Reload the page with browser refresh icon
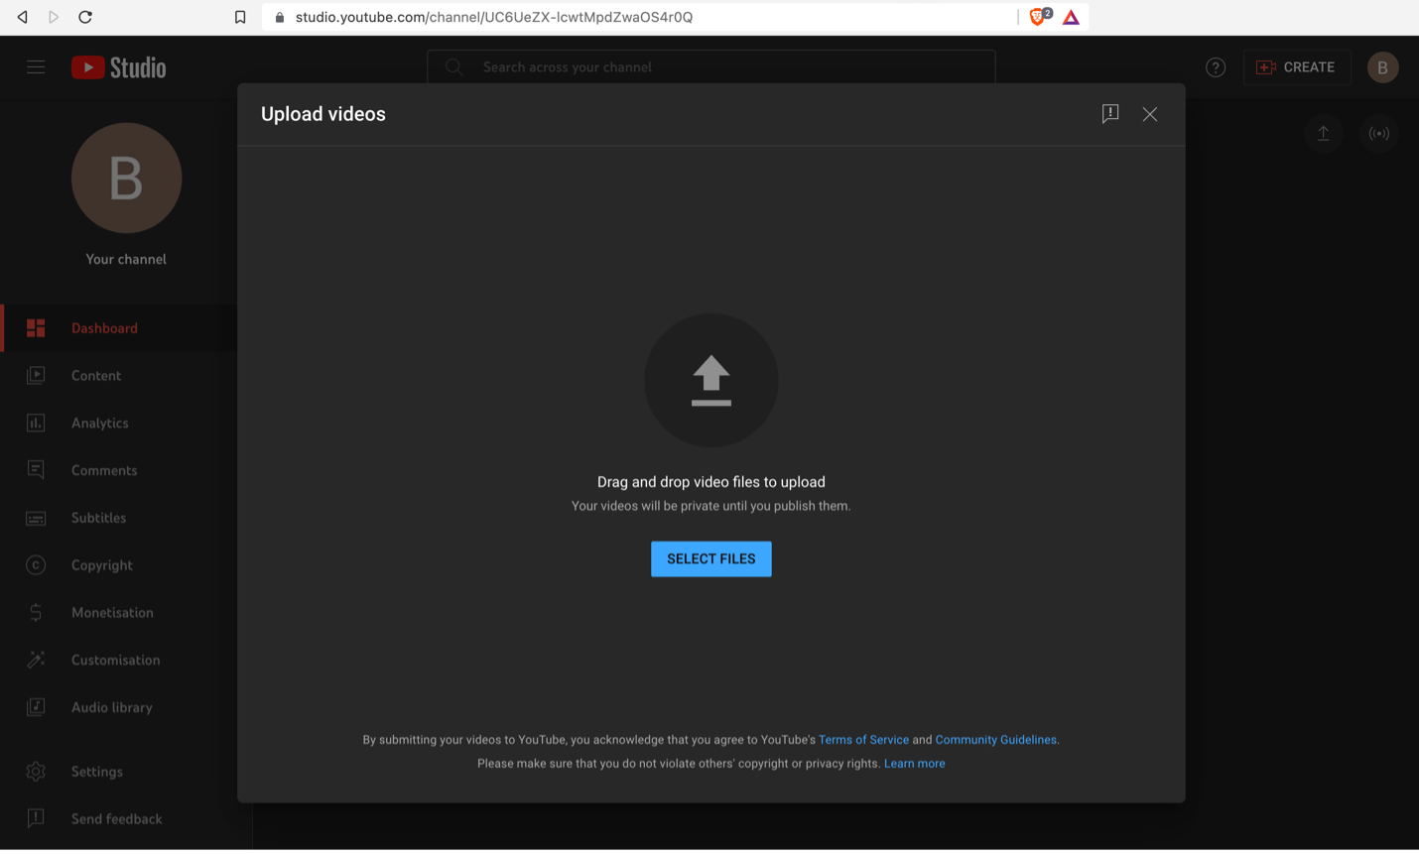This screenshot has height=854, width=1419. coord(85,17)
